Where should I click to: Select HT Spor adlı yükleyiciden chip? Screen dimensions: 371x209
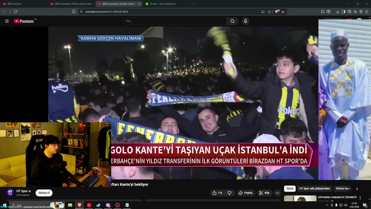tap(314, 189)
